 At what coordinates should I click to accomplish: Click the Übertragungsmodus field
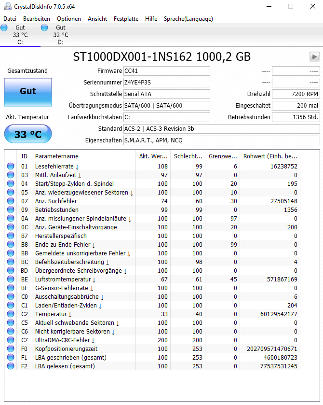click(167, 106)
